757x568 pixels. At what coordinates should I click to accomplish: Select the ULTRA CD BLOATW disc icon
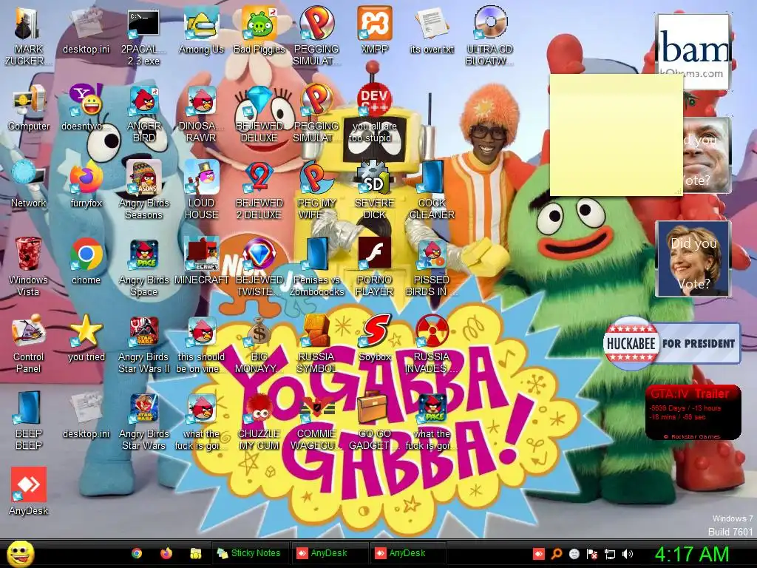pyautogui.click(x=489, y=34)
